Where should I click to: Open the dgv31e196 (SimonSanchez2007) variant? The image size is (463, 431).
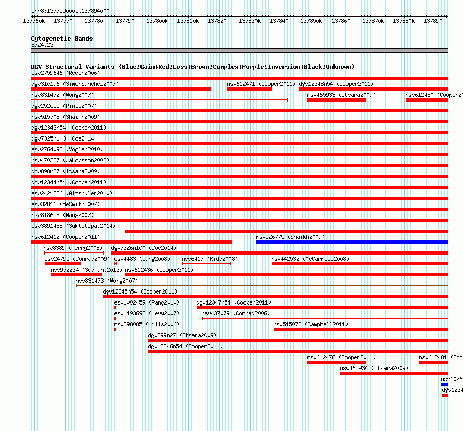click(75, 84)
